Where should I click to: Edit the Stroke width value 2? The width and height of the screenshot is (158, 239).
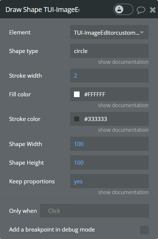109,75
